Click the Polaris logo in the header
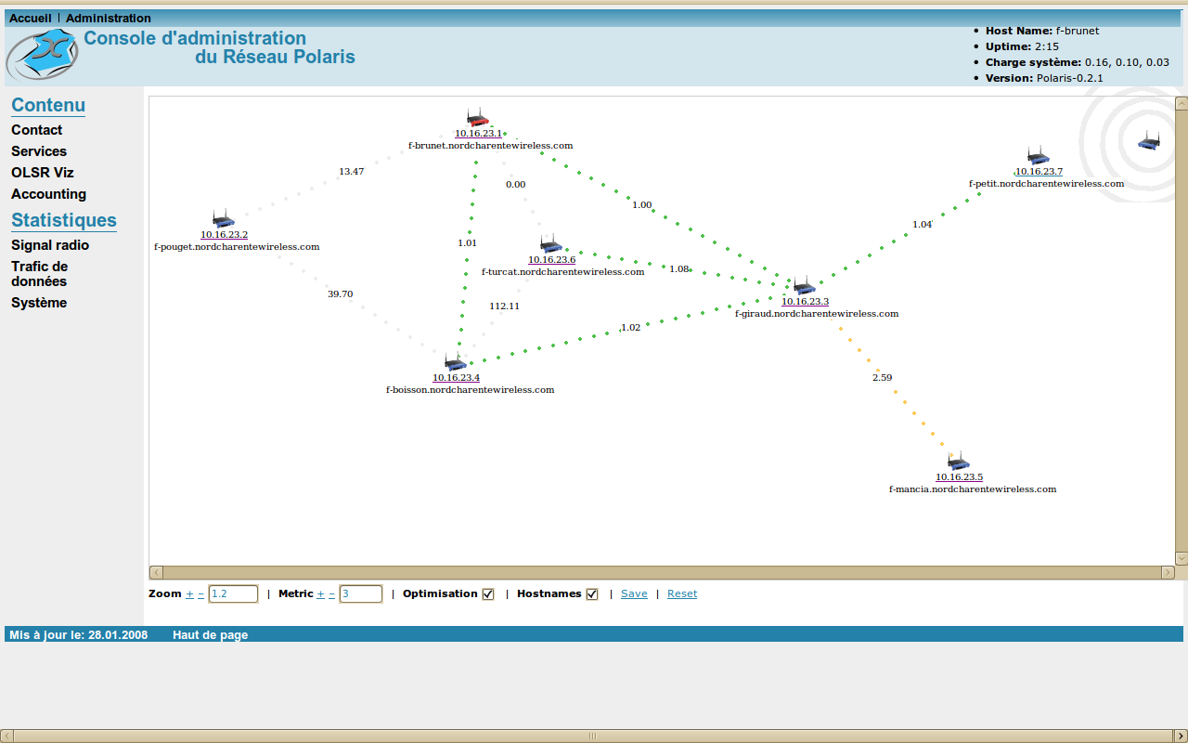The height and width of the screenshot is (743, 1188). pyautogui.click(x=42, y=55)
